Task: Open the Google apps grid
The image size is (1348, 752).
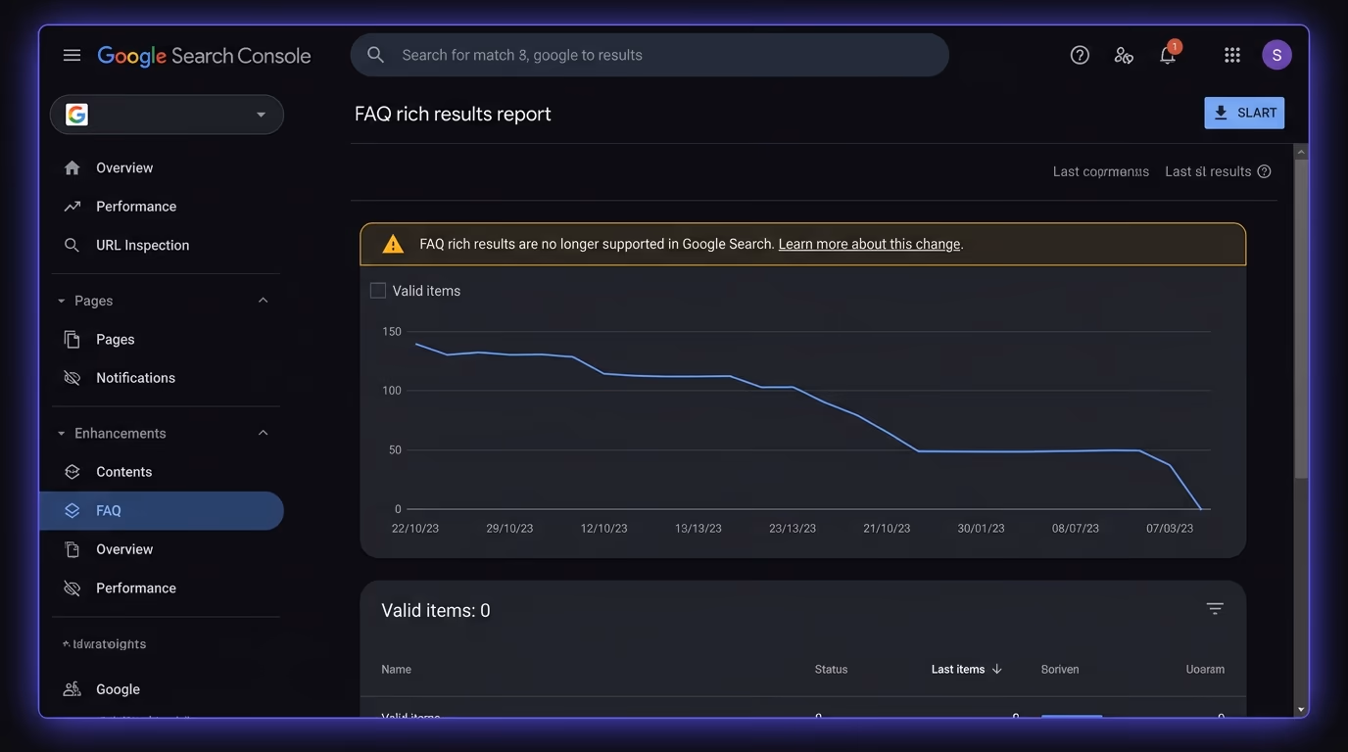Action: click(x=1232, y=55)
